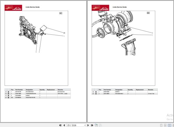The width and height of the screenshot is (174, 127).
Task: Advance to the next page
Action: coord(88,125)
